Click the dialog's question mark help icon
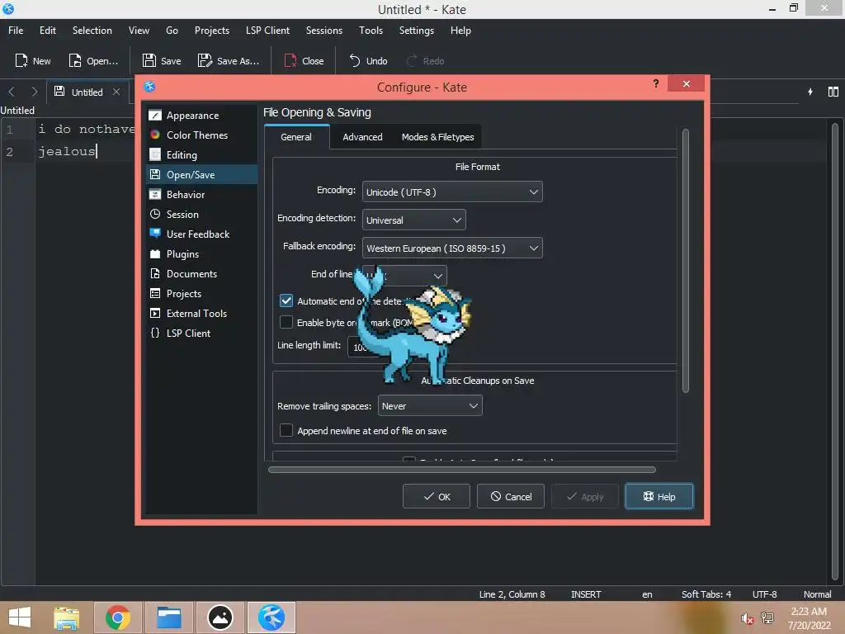845x634 pixels. click(656, 83)
